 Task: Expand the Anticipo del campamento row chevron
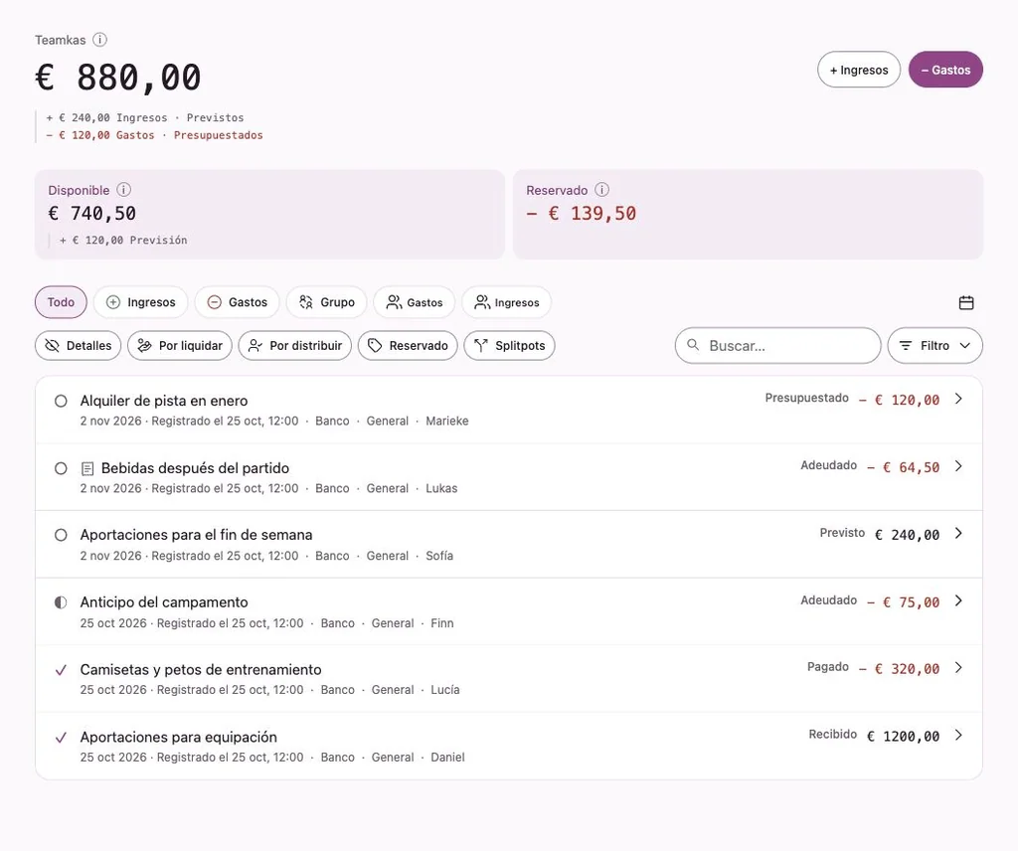click(959, 600)
